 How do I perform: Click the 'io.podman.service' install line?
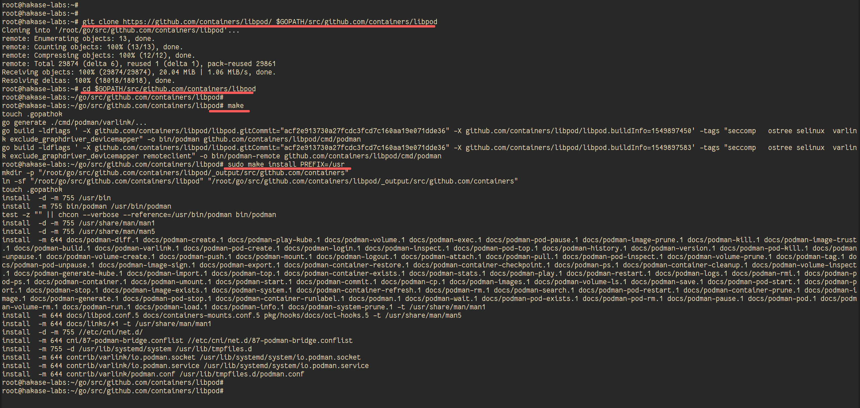coord(185,366)
